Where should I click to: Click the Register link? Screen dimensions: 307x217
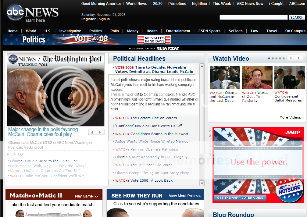tap(88, 19)
